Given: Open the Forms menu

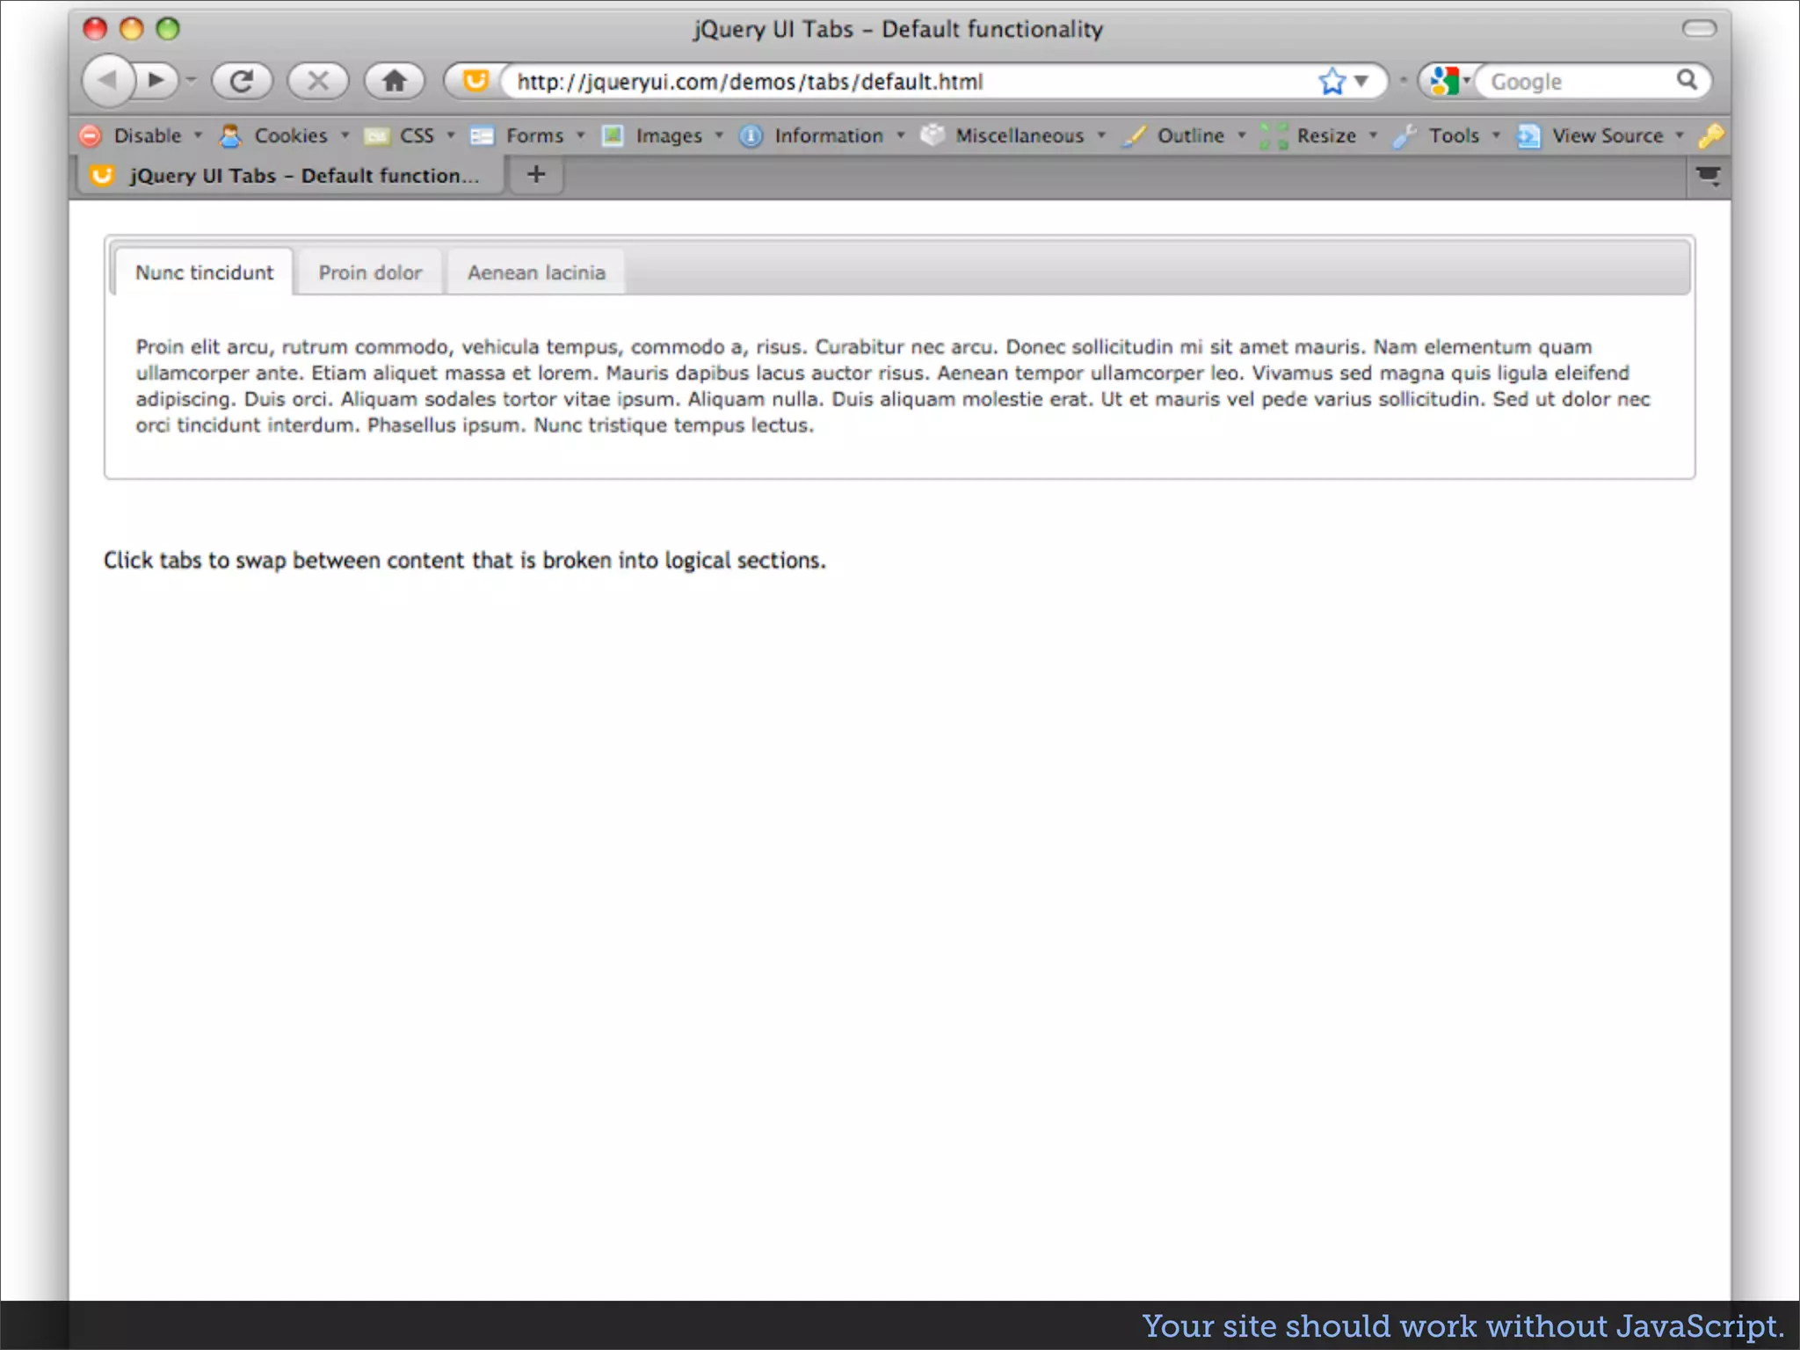Looking at the screenshot, I should point(545,135).
